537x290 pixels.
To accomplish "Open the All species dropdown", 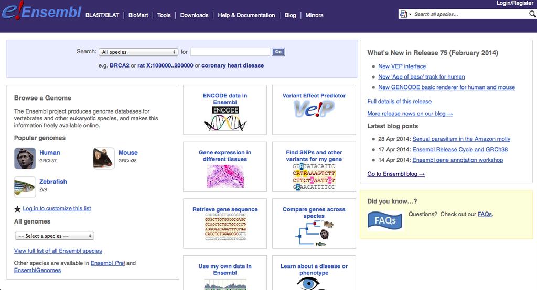I will [x=138, y=52].
